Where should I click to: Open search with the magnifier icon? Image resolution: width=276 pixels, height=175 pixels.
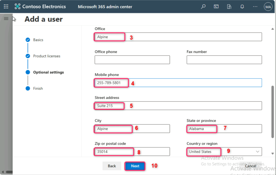[x=203, y=6]
